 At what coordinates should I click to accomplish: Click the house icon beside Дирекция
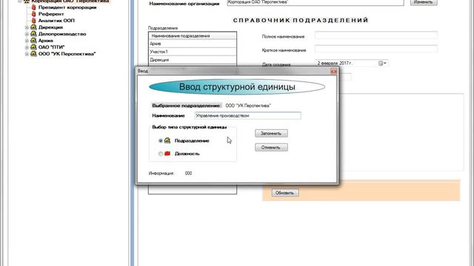pos(33,27)
